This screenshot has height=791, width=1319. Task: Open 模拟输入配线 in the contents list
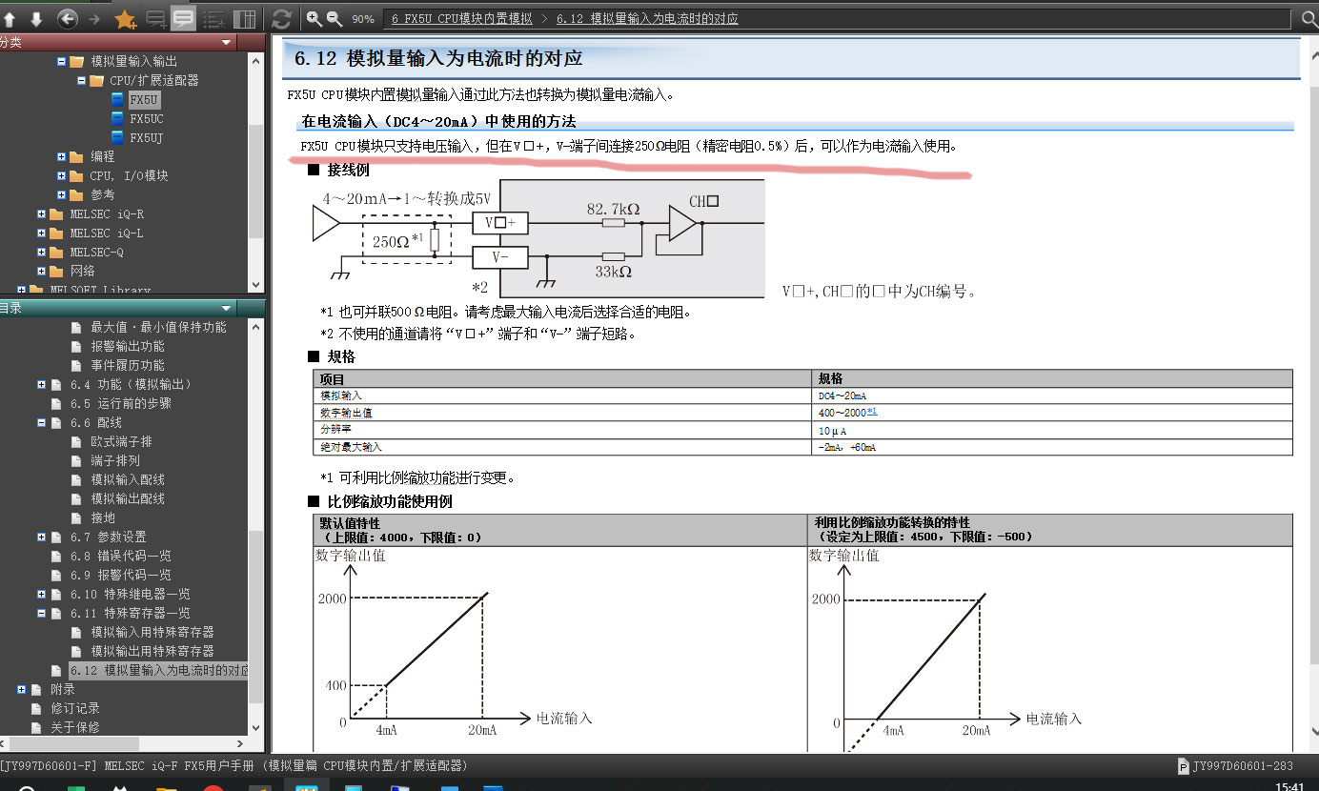[128, 479]
